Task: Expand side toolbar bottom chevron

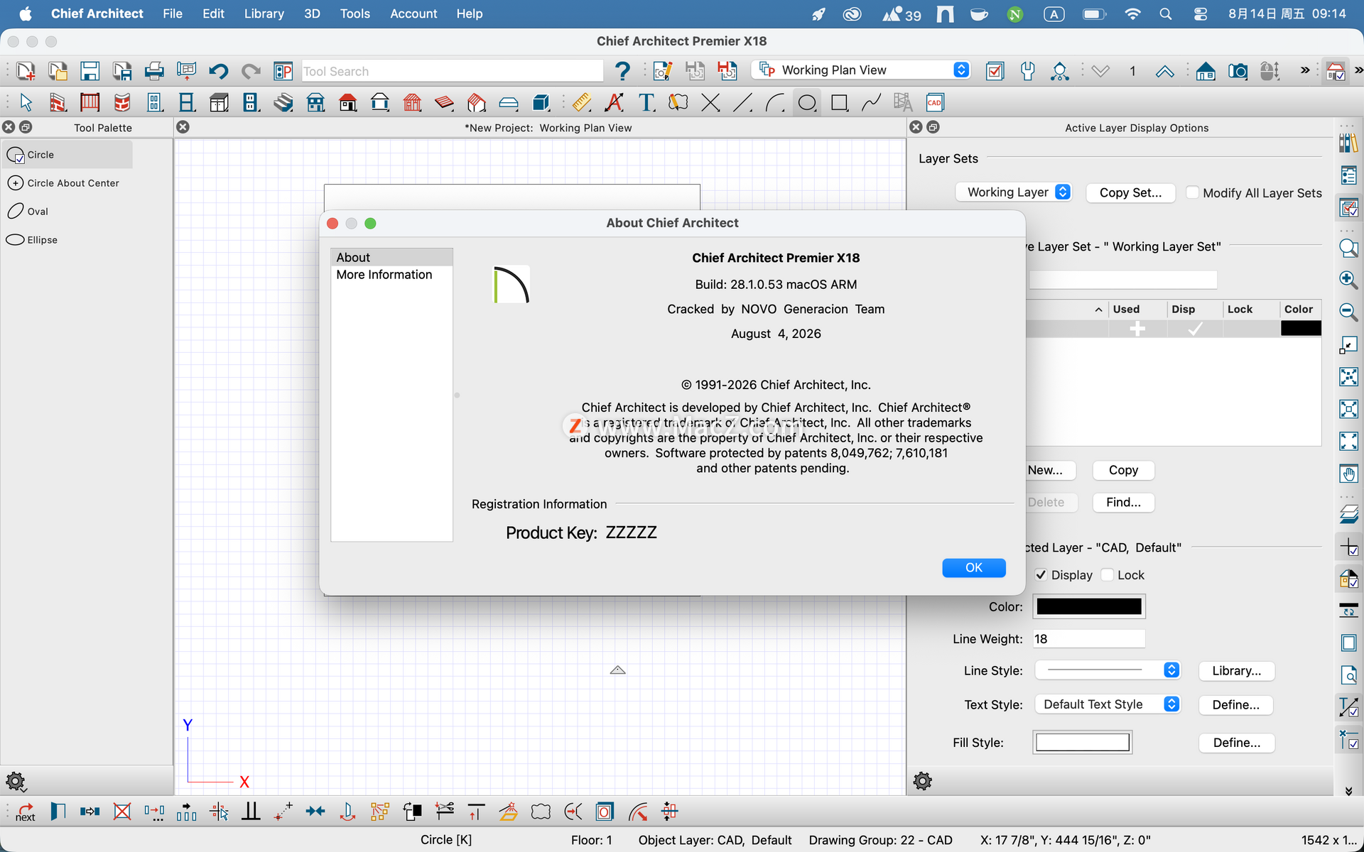Action: [1348, 791]
